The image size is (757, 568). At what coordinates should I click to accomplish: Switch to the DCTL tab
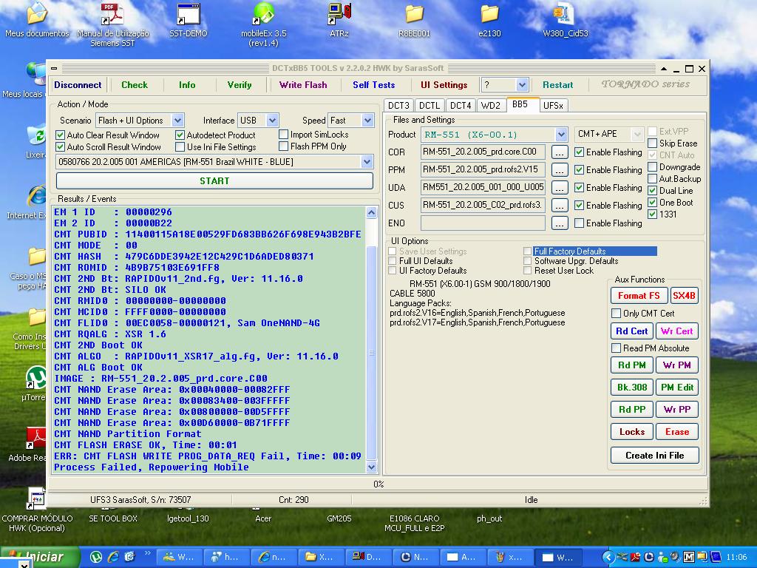[430, 105]
